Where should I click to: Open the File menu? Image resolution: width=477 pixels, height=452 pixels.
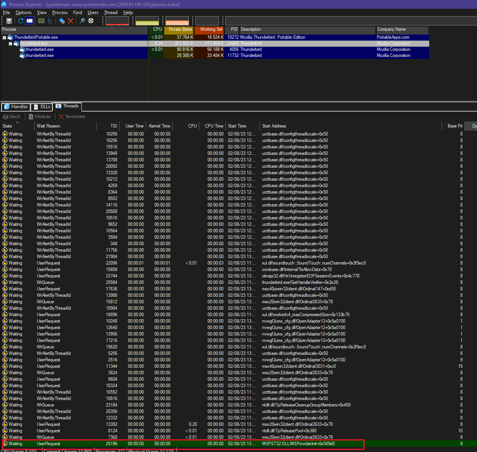[6, 13]
